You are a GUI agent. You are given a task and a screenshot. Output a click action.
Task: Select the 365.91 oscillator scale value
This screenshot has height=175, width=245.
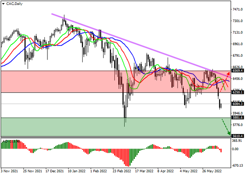coord(237,141)
